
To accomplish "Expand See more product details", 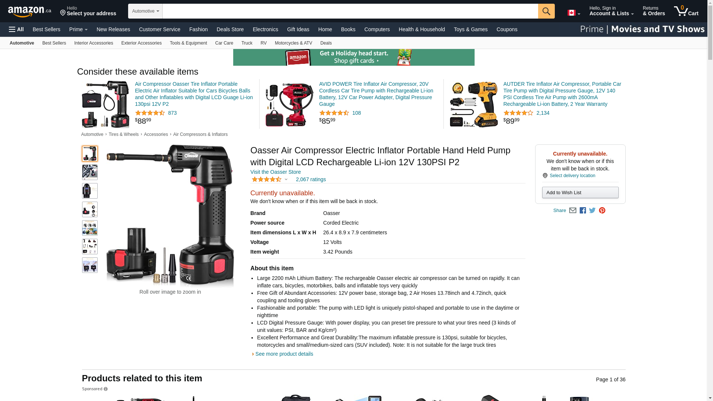I will tap(284, 354).
